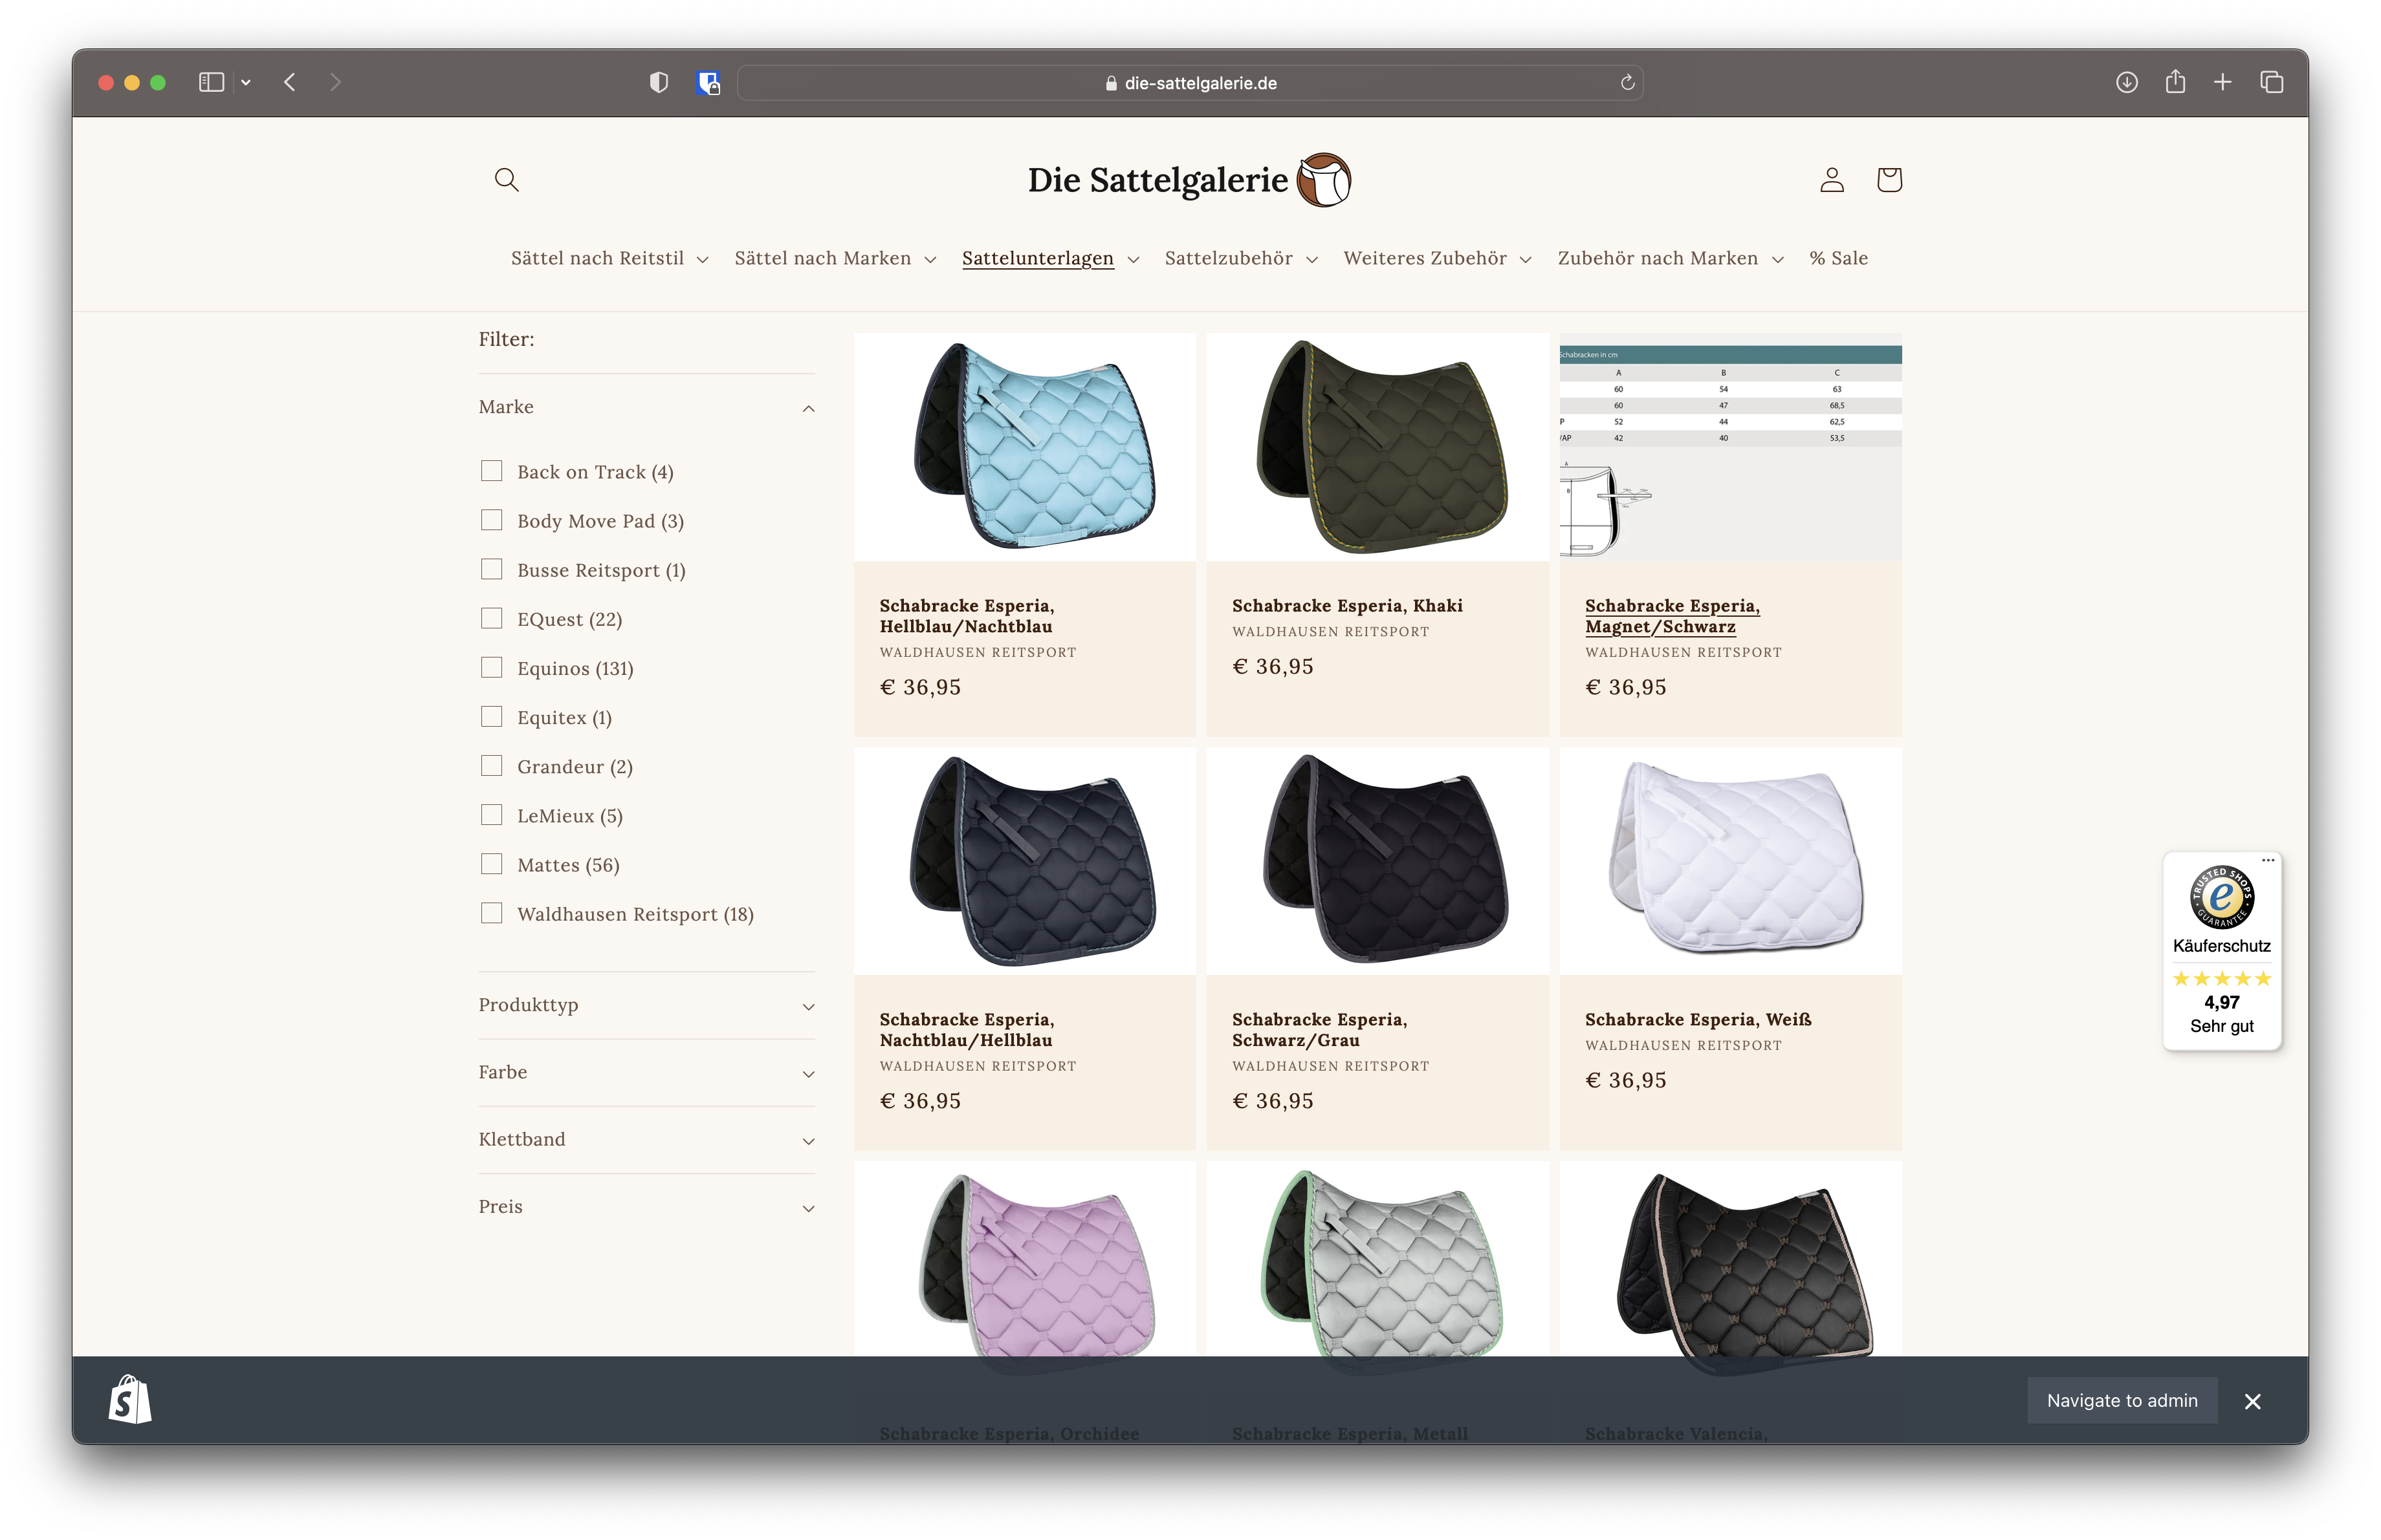Open Schabracke Esperia, Weiß product link

click(1698, 1020)
